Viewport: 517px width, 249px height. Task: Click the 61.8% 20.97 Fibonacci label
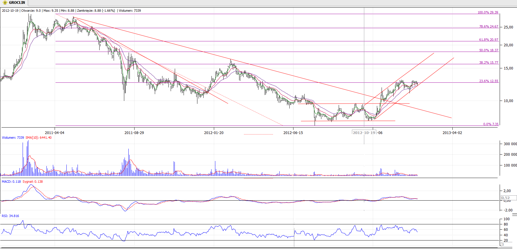click(x=489, y=40)
